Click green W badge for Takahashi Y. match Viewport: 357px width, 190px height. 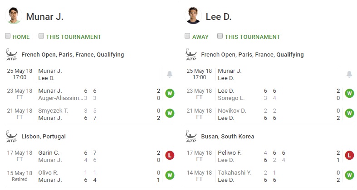349,175
